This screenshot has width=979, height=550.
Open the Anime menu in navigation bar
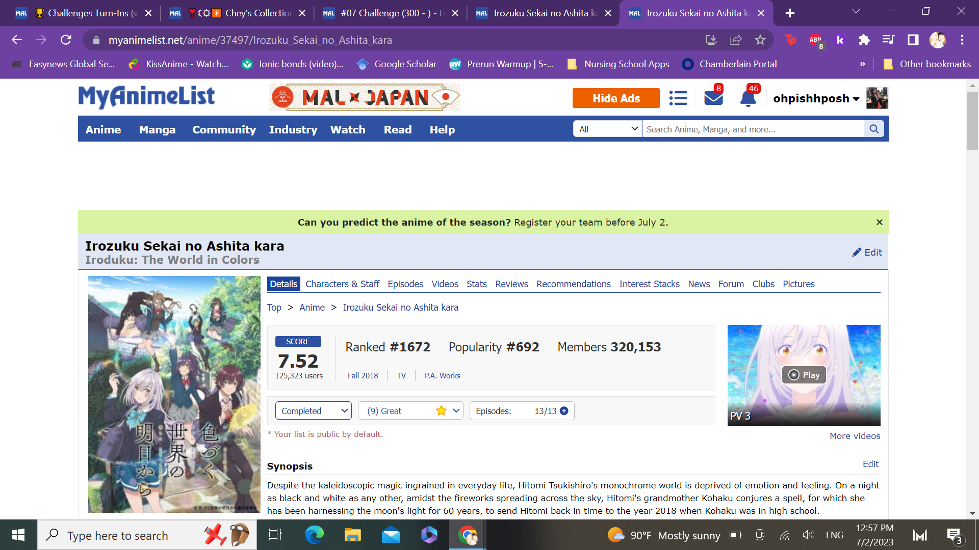click(103, 129)
